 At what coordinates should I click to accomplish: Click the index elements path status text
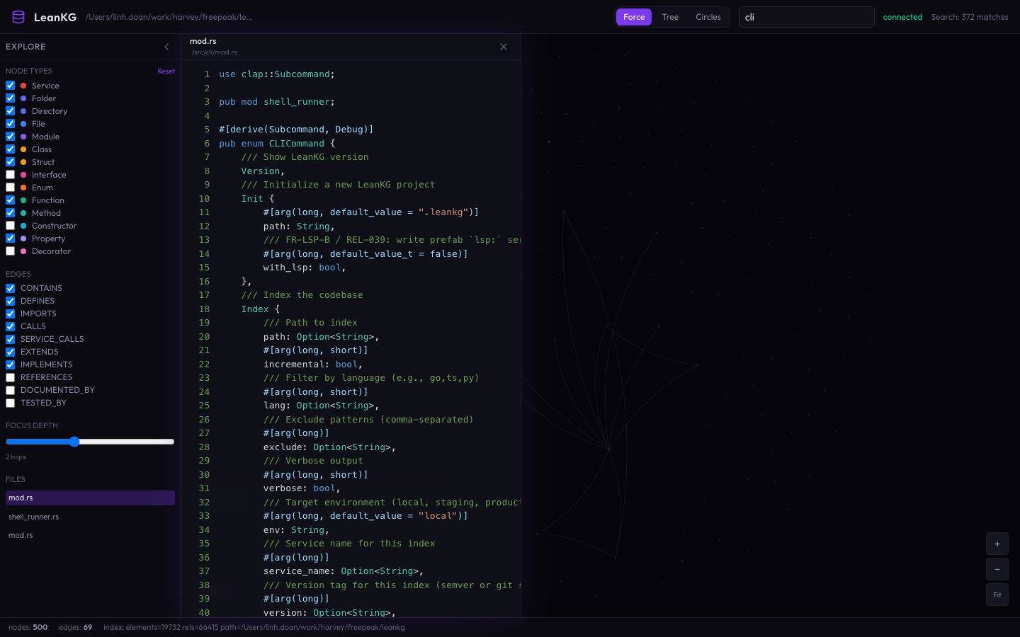coord(254,627)
